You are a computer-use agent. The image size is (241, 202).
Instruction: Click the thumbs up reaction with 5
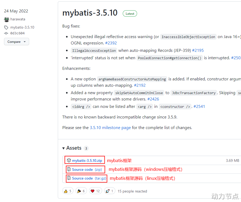(68, 191)
